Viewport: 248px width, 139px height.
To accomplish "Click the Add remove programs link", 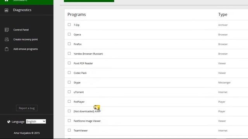I will coord(26,49).
